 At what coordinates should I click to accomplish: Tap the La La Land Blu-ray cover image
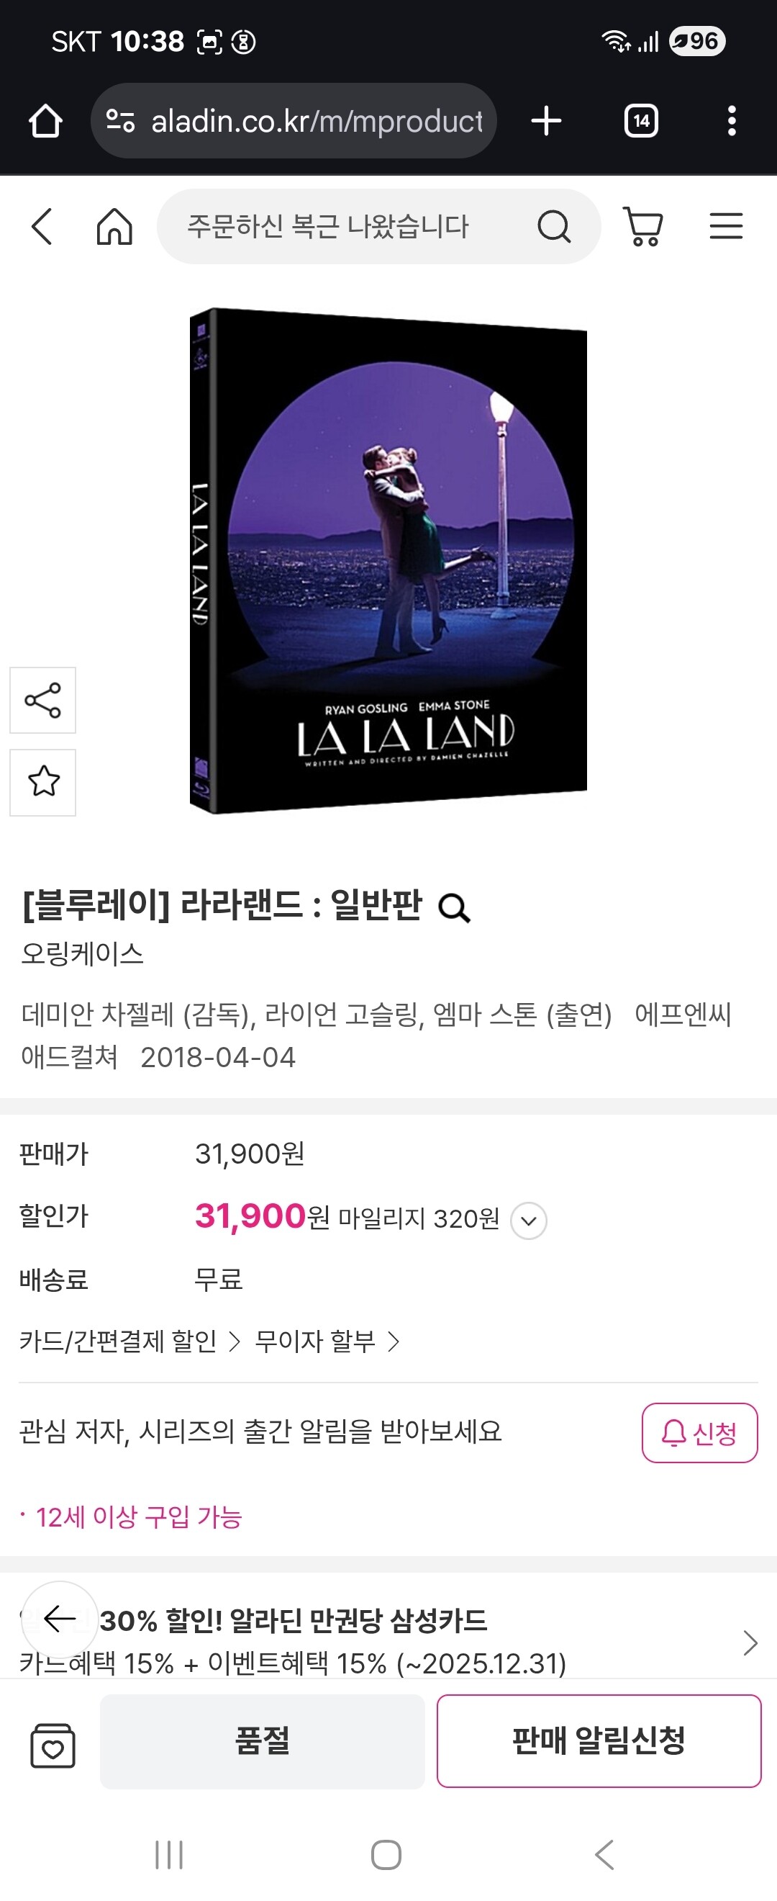pos(388,561)
